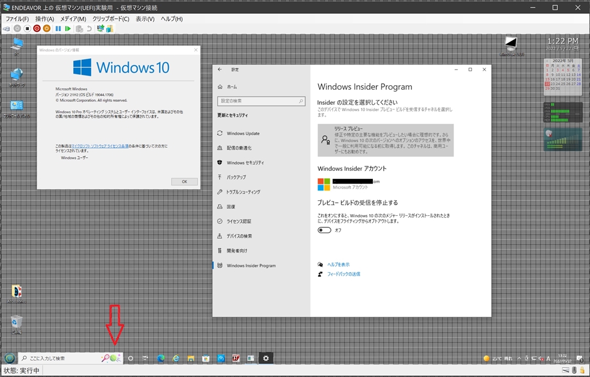Open the フィードバックの送信 link
Viewport: 590px width, 377px height.
pos(343,274)
